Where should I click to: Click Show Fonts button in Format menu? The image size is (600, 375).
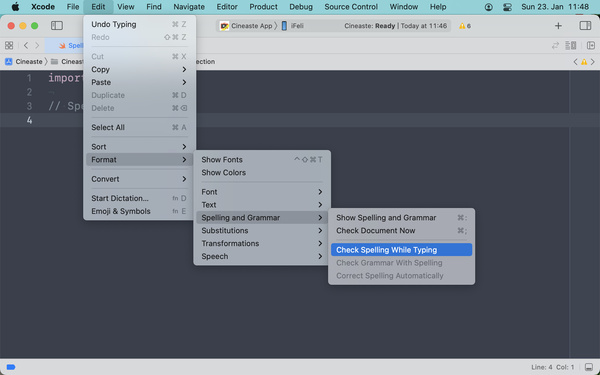222,159
